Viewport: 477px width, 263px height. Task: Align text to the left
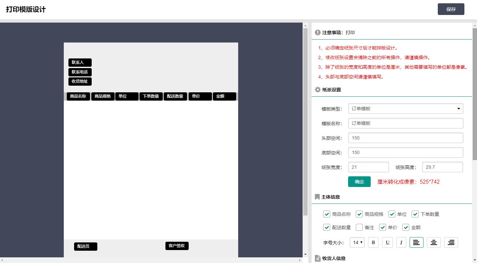(x=417, y=242)
